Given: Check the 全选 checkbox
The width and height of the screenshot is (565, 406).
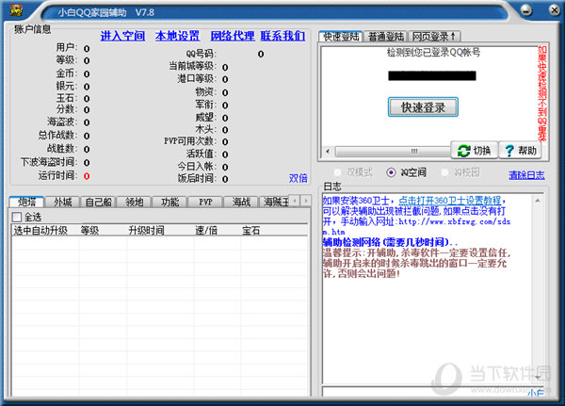Looking at the screenshot, I should (x=17, y=217).
